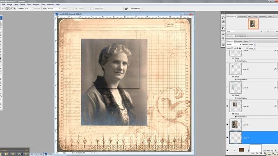The height and width of the screenshot is (156, 278).
Task: Open the layer blend mode Normal dropdown
Action: [x=234, y=45]
